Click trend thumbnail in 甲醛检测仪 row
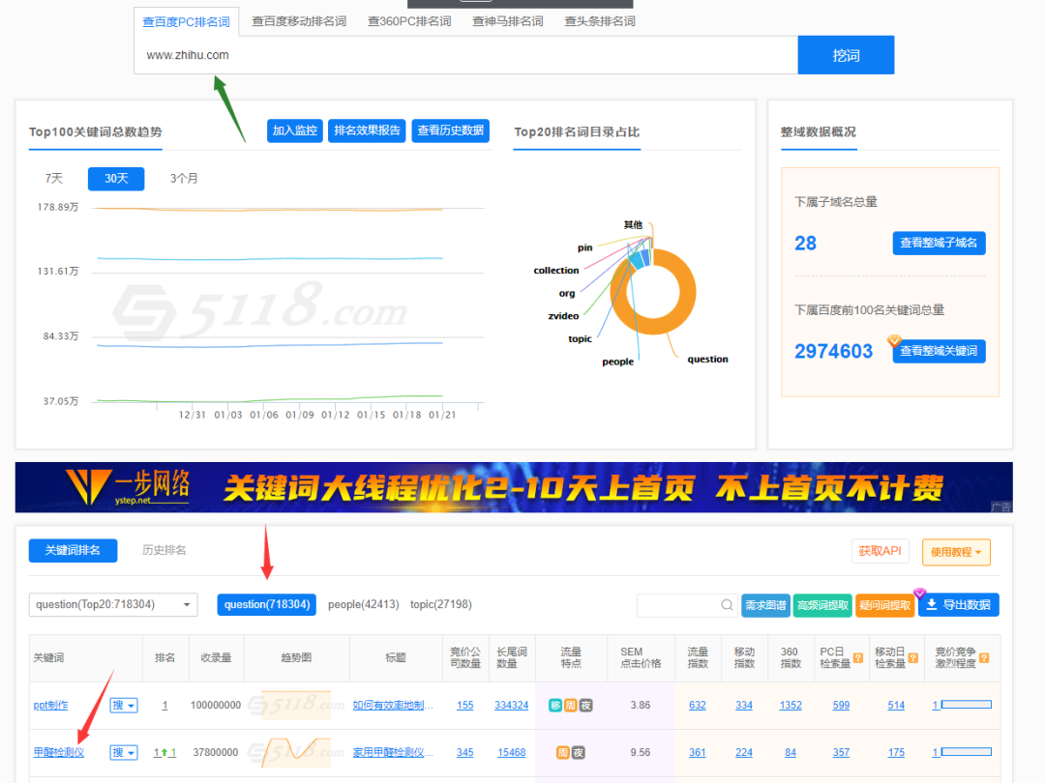Screen dimensions: 1045x783 [x=296, y=752]
